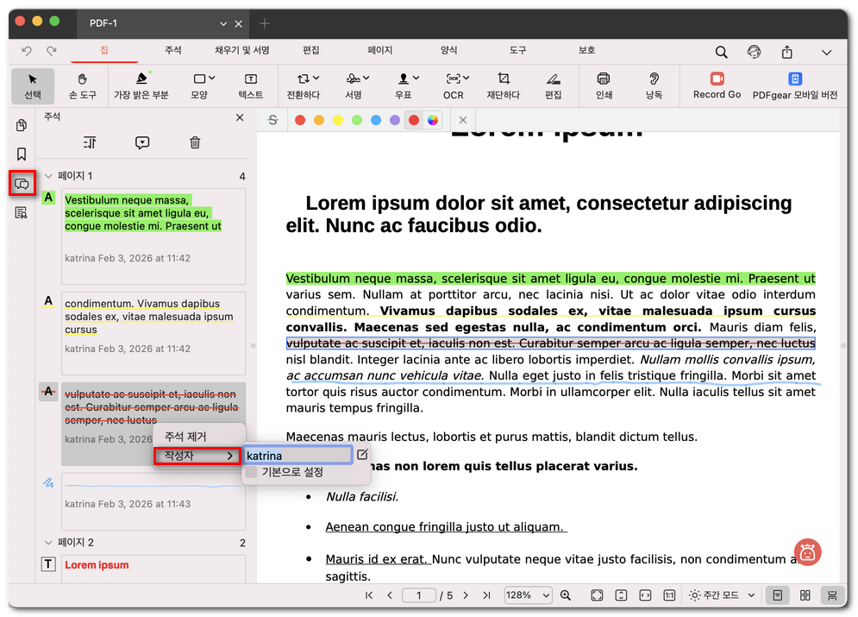Collapse the 페이지 1 annotation group
858x617 pixels.
click(48, 176)
